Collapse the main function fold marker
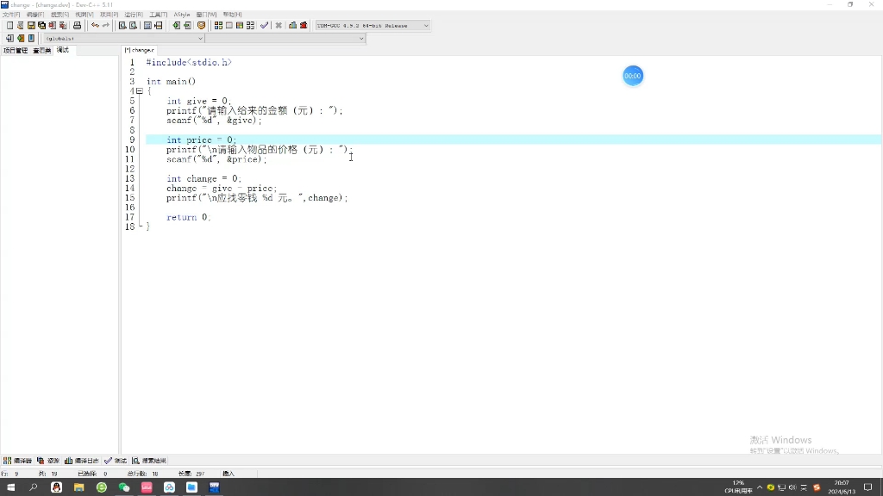Screen dimensions: 883x496 (140, 91)
